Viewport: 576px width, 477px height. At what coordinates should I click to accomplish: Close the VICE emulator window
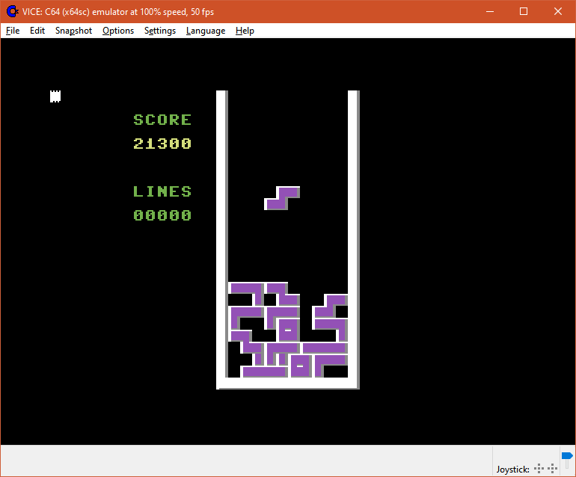click(557, 12)
